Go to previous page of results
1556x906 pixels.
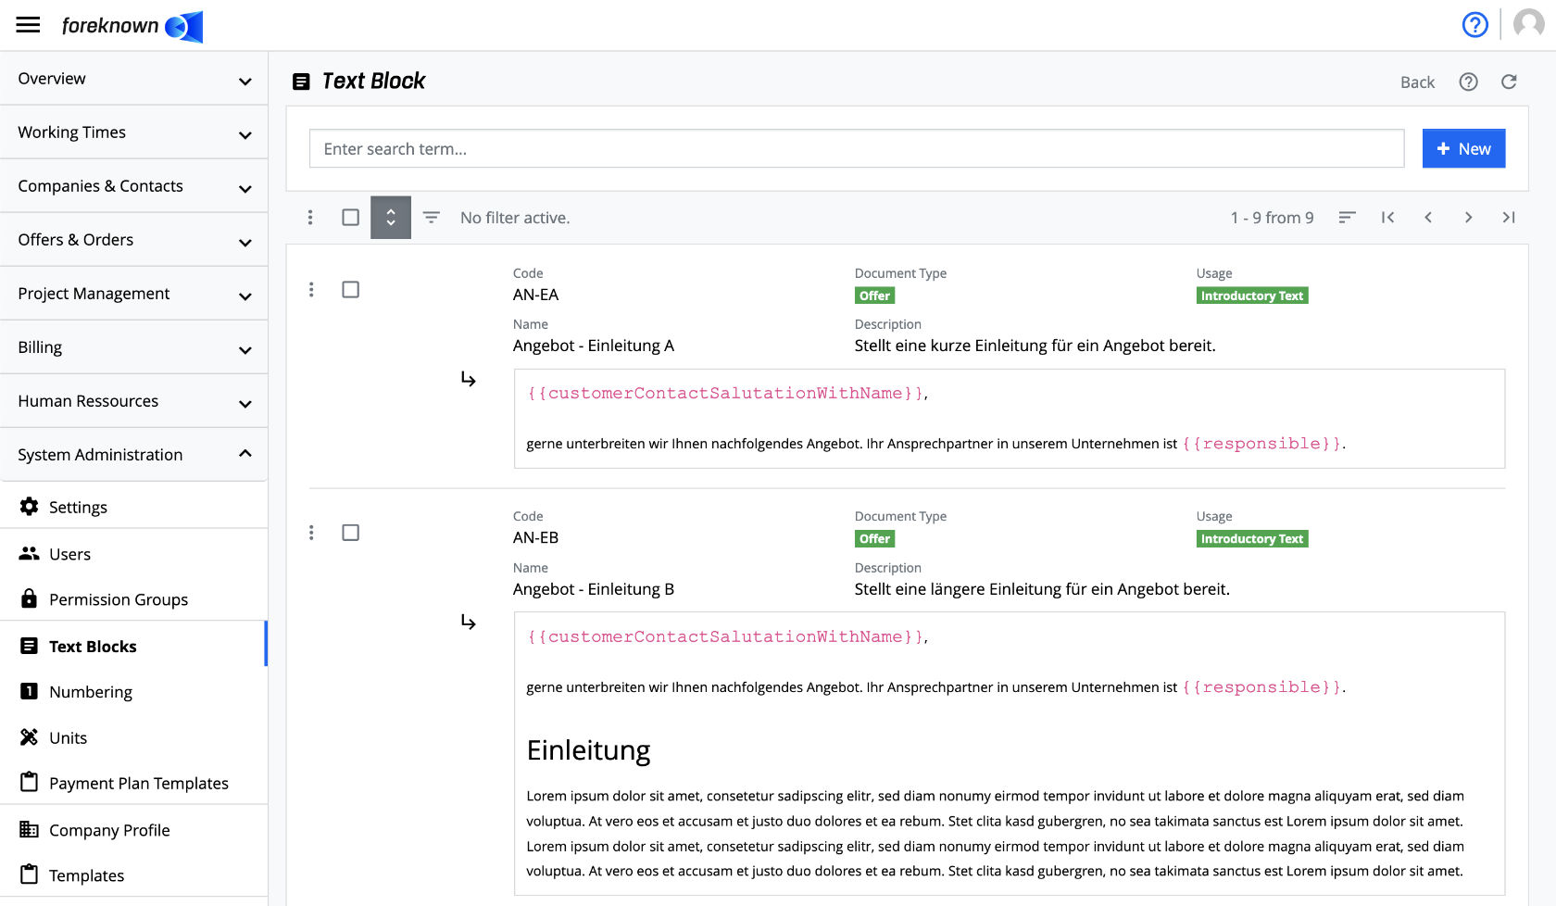click(1428, 218)
